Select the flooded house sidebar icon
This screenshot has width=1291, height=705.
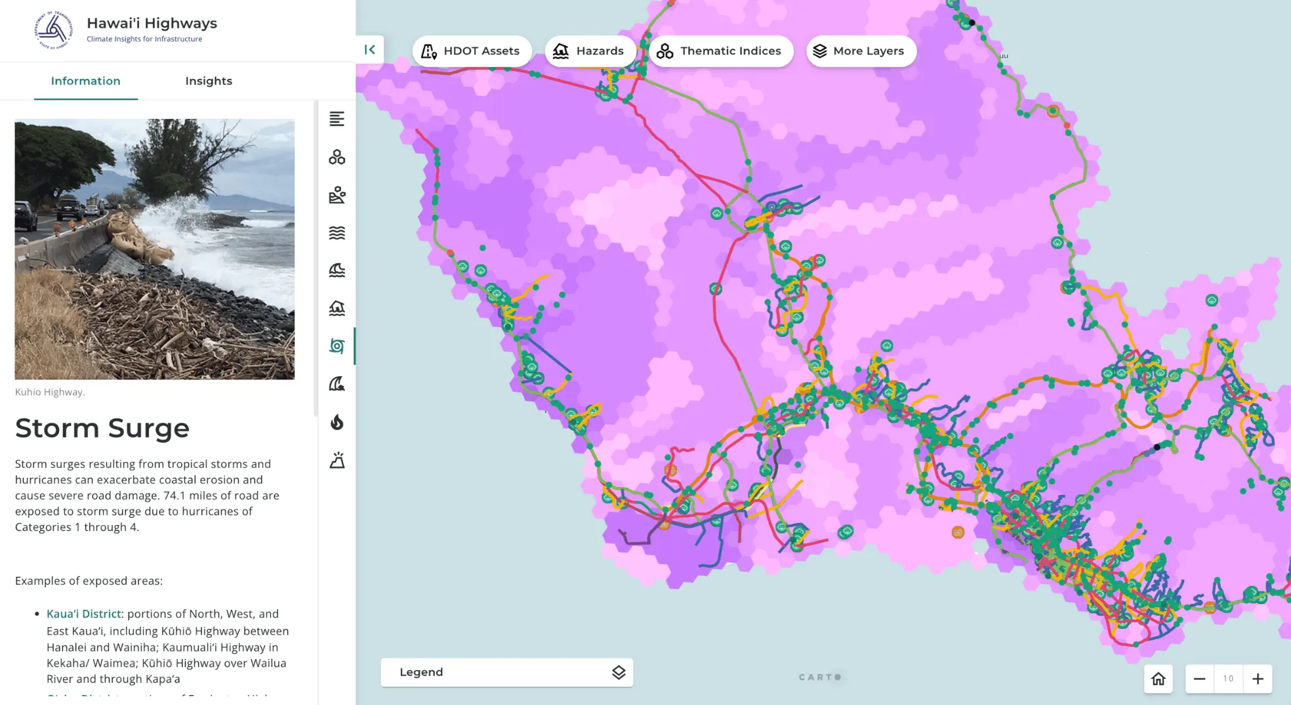pyautogui.click(x=337, y=308)
